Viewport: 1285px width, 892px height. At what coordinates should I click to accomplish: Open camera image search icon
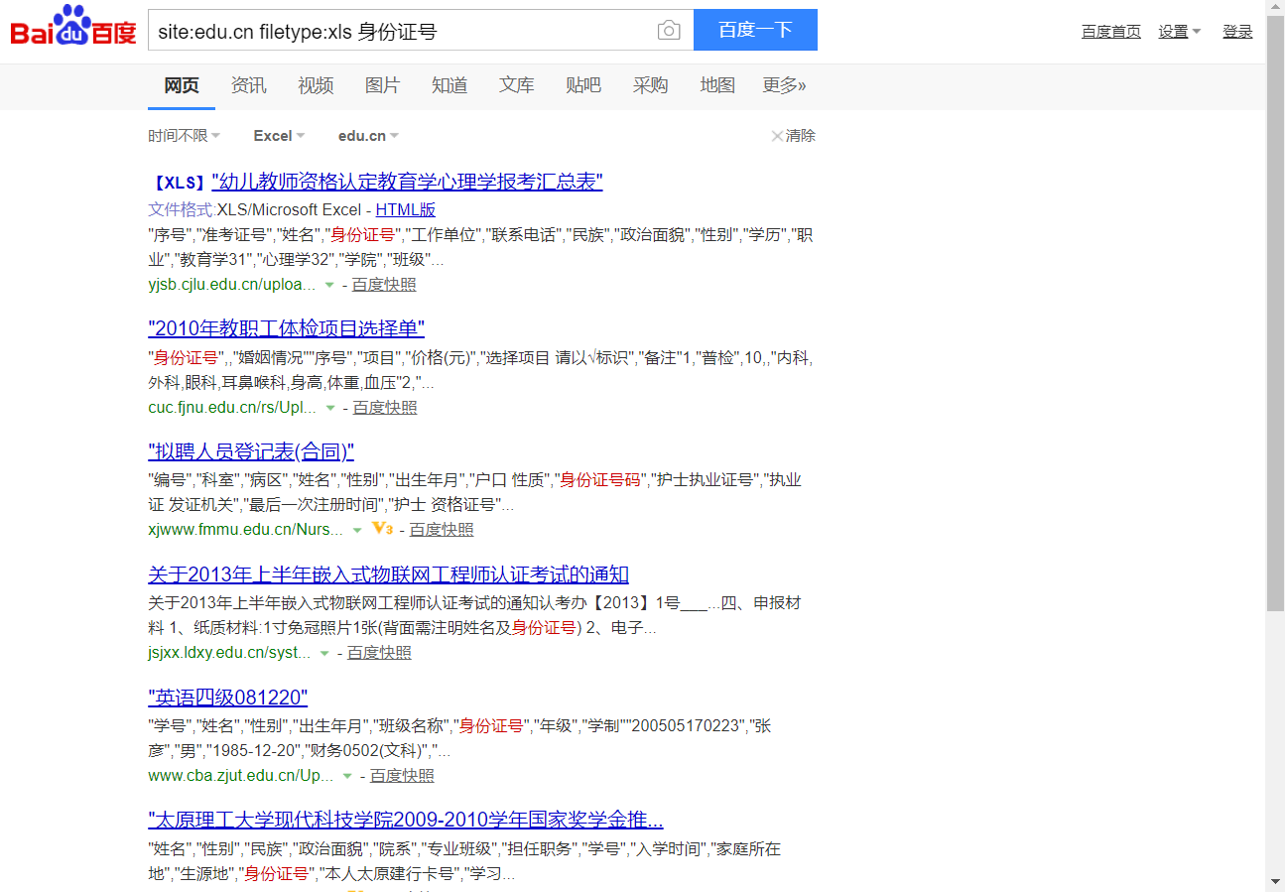pyautogui.click(x=670, y=31)
